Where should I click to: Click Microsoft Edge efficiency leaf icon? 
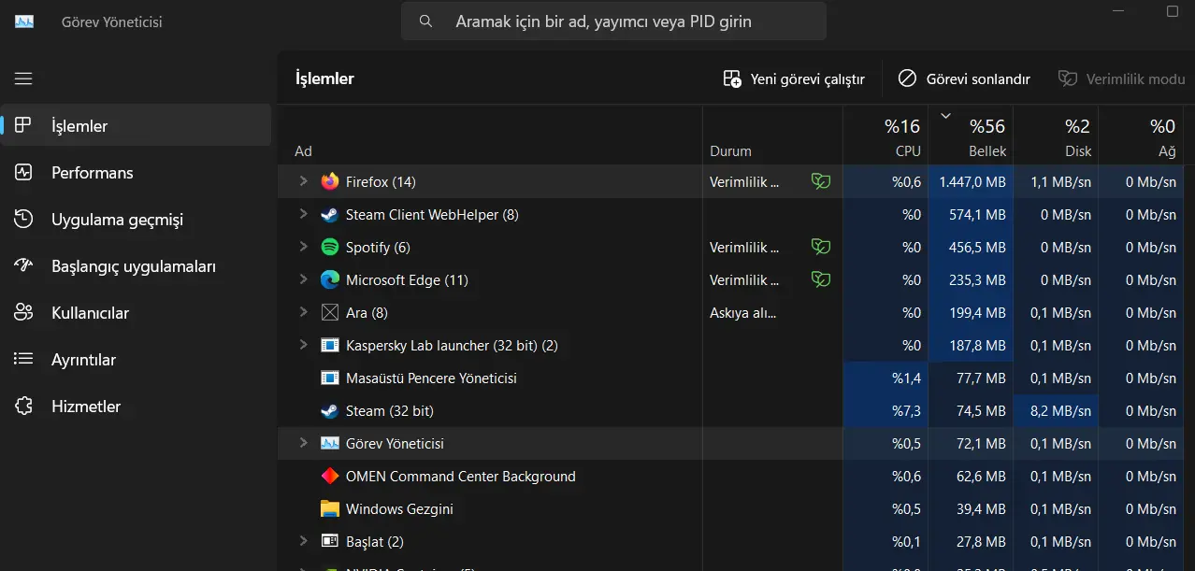click(x=821, y=280)
